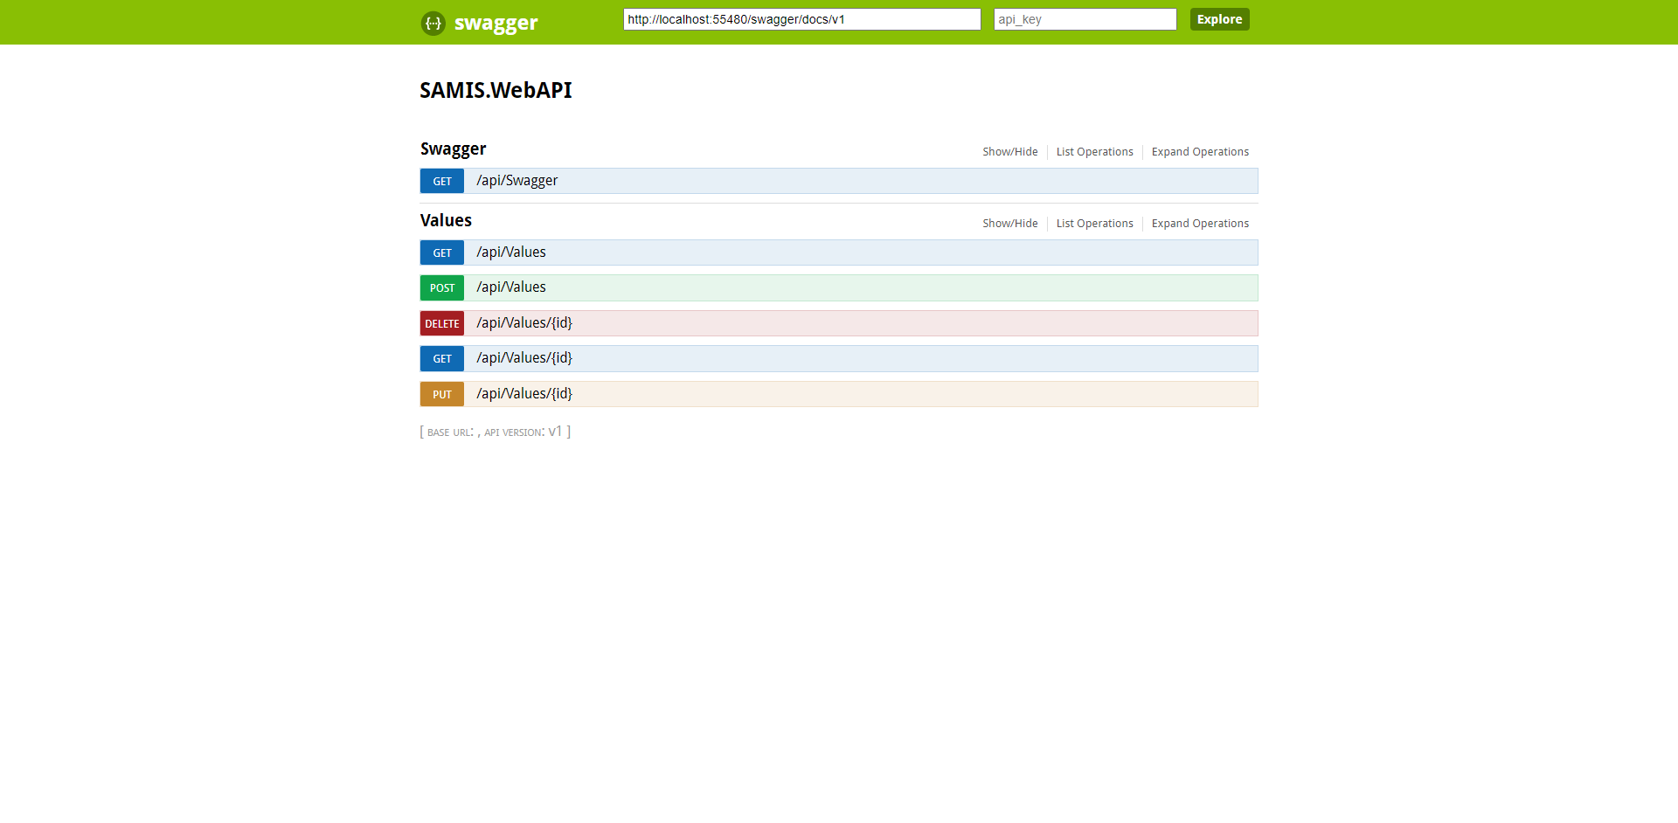Click into the api_key input field
Screen dimensions: 1678x823
click(1085, 19)
